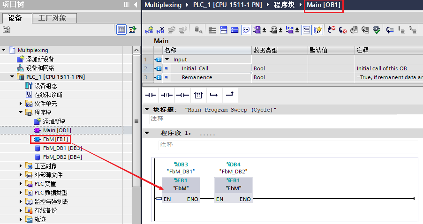The width and height of the screenshot is (423, 224).
Task: Select the 设备 tab
Action: coord(16,18)
